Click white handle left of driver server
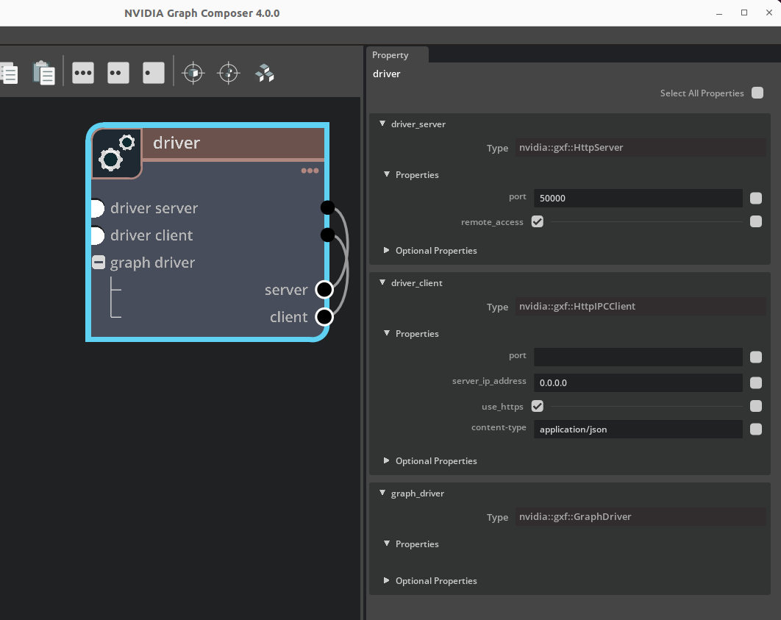The height and width of the screenshot is (620, 781). click(98, 208)
